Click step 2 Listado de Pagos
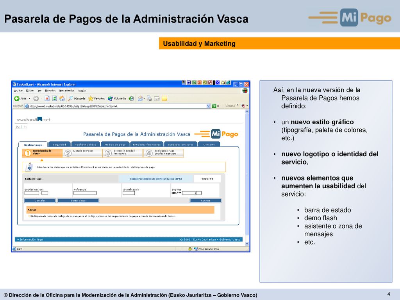The width and height of the screenshot is (400, 300). tap(82, 153)
